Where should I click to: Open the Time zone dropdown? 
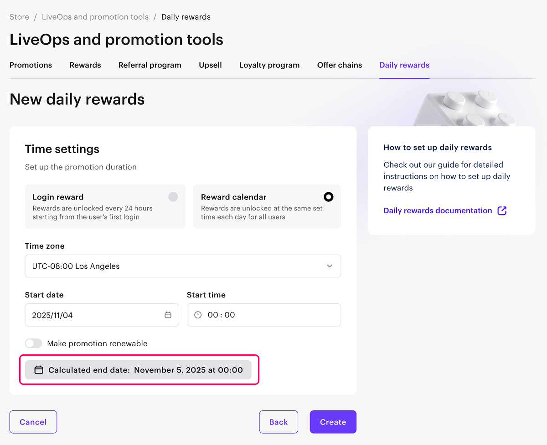coord(182,266)
